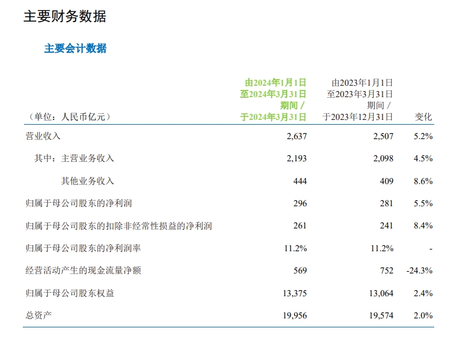Click the value 13,064
Image resolution: width=451 pixels, height=346 pixels.
click(x=381, y=293)
